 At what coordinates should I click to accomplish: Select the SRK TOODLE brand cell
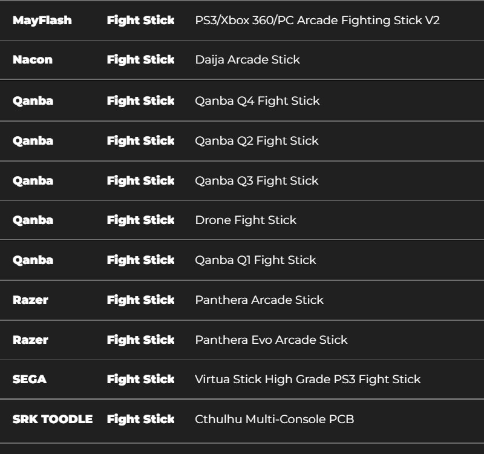(53, 419)
